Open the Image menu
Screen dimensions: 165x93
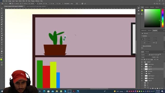point(10,1)
